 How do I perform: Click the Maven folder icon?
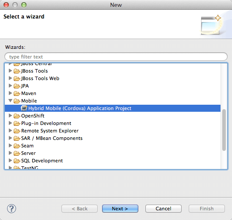tap(17, 93)
